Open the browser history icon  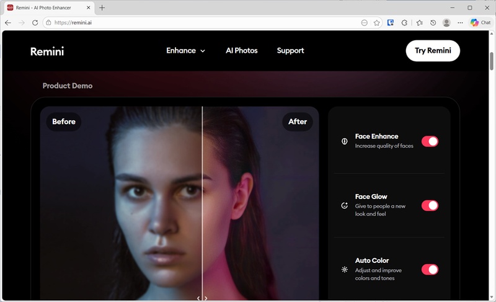click(x=433, y=22)
